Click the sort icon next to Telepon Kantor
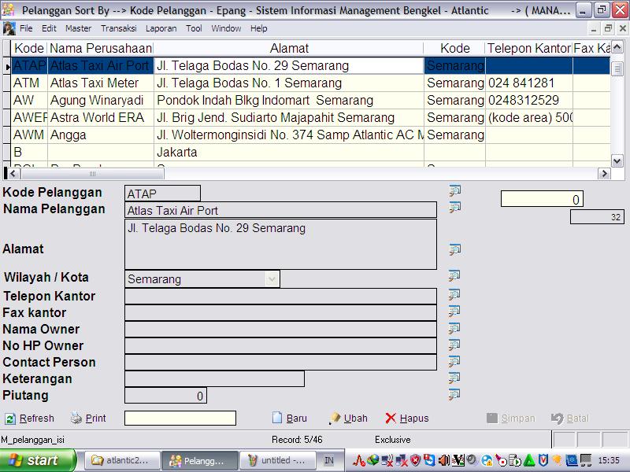Screen dimensions: 630x472 454,295
